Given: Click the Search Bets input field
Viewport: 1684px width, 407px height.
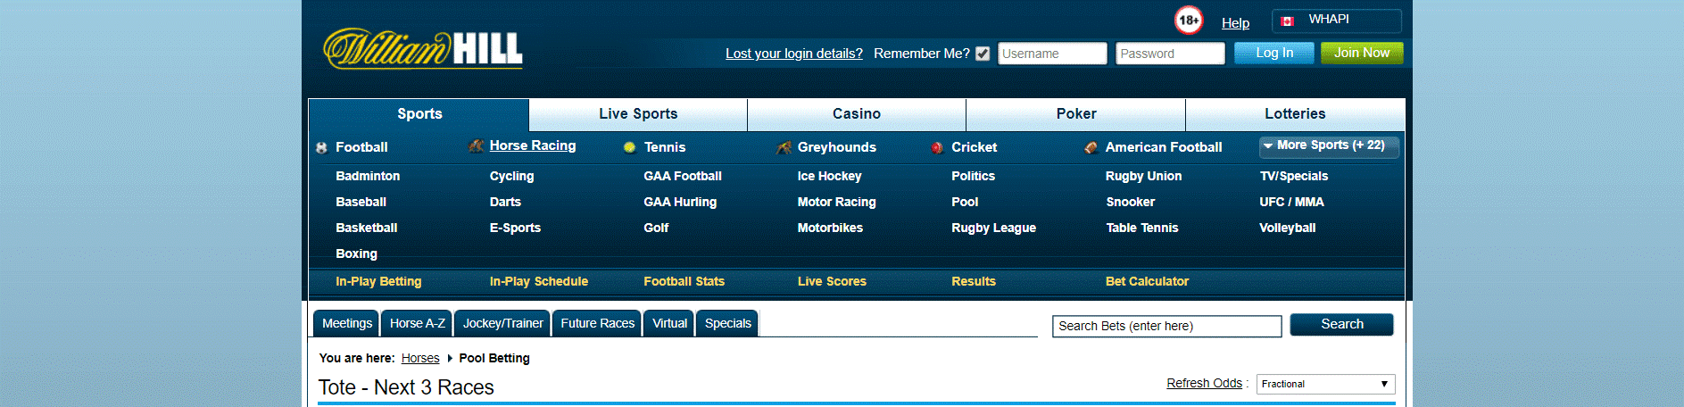Looking at the screenshot, I should click(x=1166, y=326).
